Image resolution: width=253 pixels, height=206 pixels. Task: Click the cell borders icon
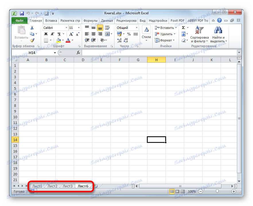click(46, 40)
